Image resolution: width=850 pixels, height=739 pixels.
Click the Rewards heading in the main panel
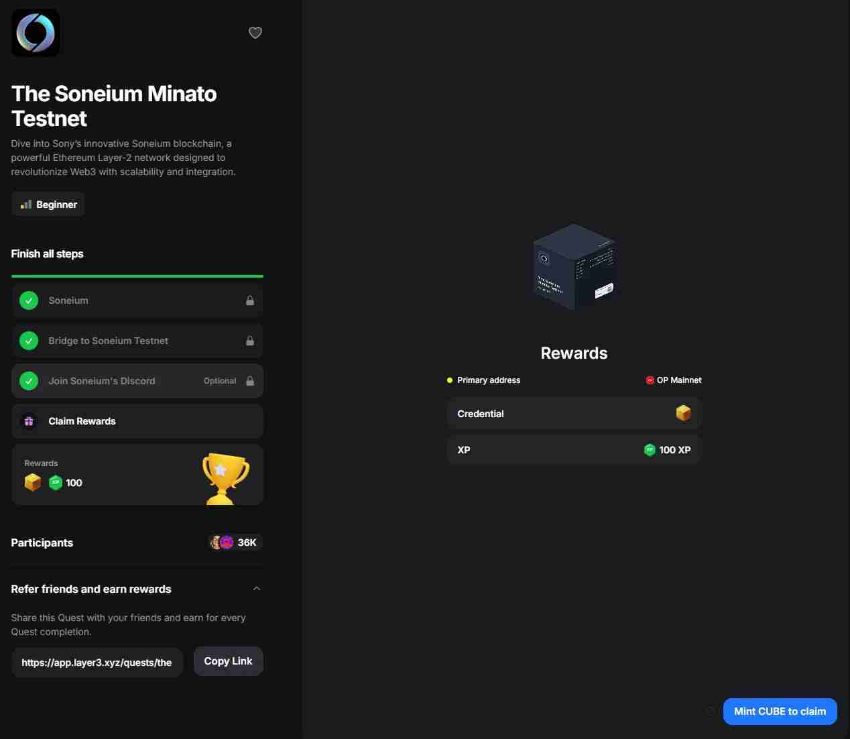tap(574, 353)
